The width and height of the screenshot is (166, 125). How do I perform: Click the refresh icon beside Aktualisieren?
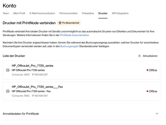(139, 56)
